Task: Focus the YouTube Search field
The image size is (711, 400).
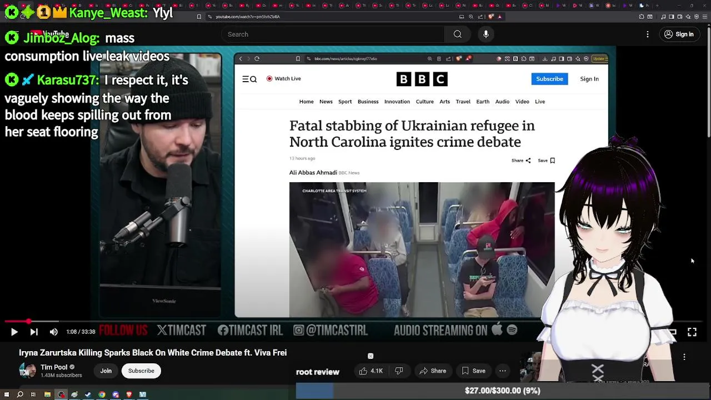Action: (333, 34)
